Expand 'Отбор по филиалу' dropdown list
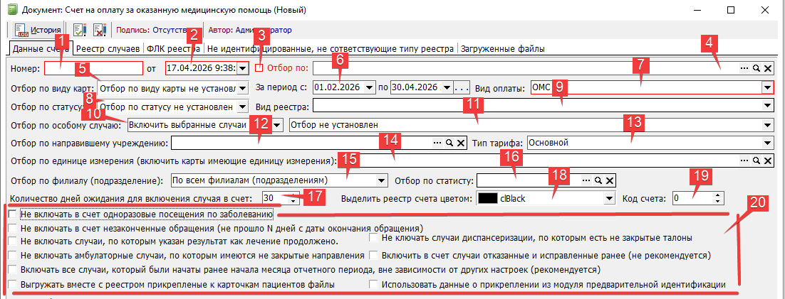 [382, 180]
